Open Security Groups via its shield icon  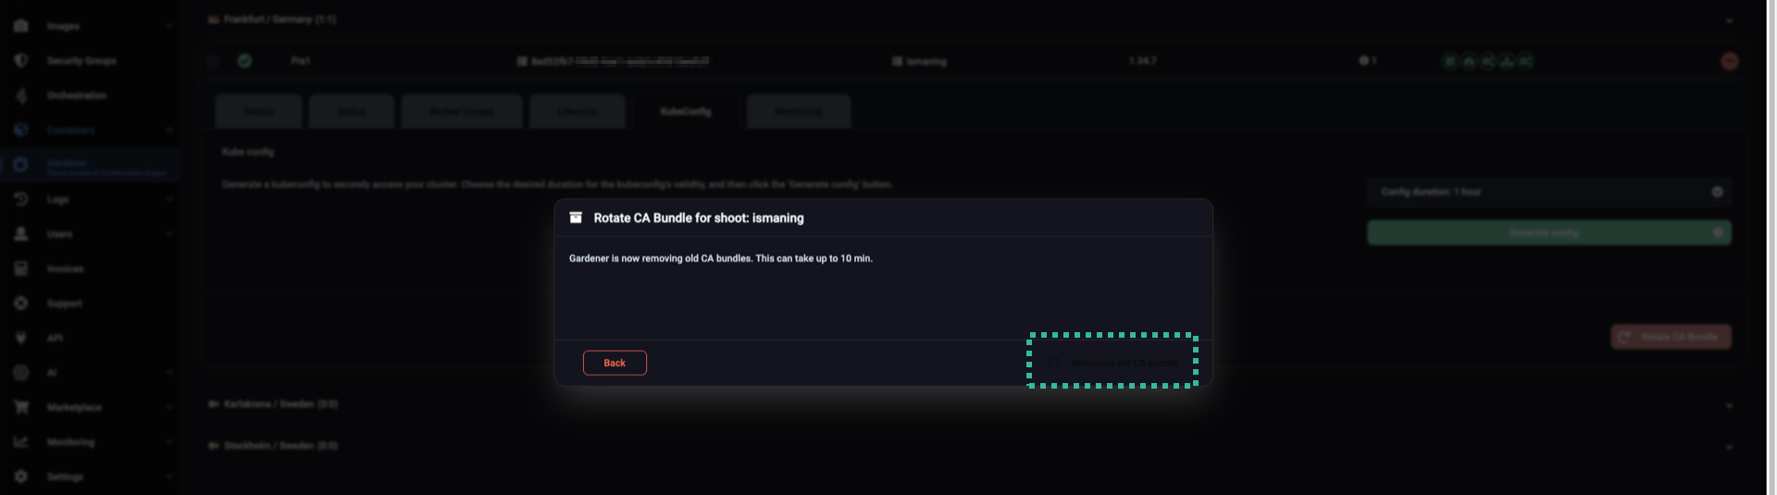tap(20, 60)
